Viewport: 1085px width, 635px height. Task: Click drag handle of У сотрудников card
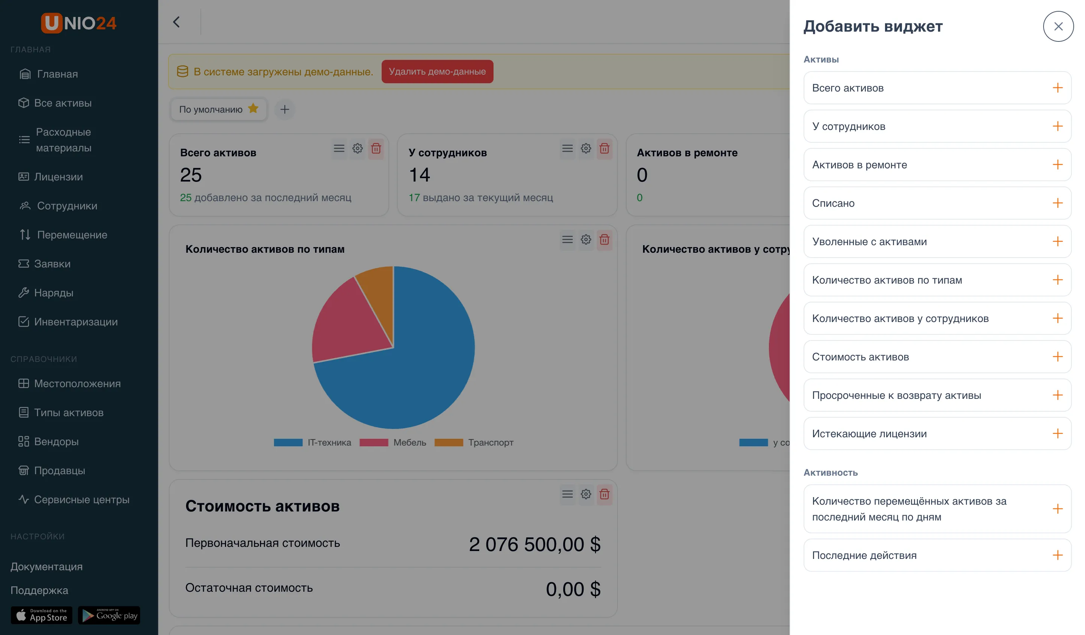pos(567,148)
